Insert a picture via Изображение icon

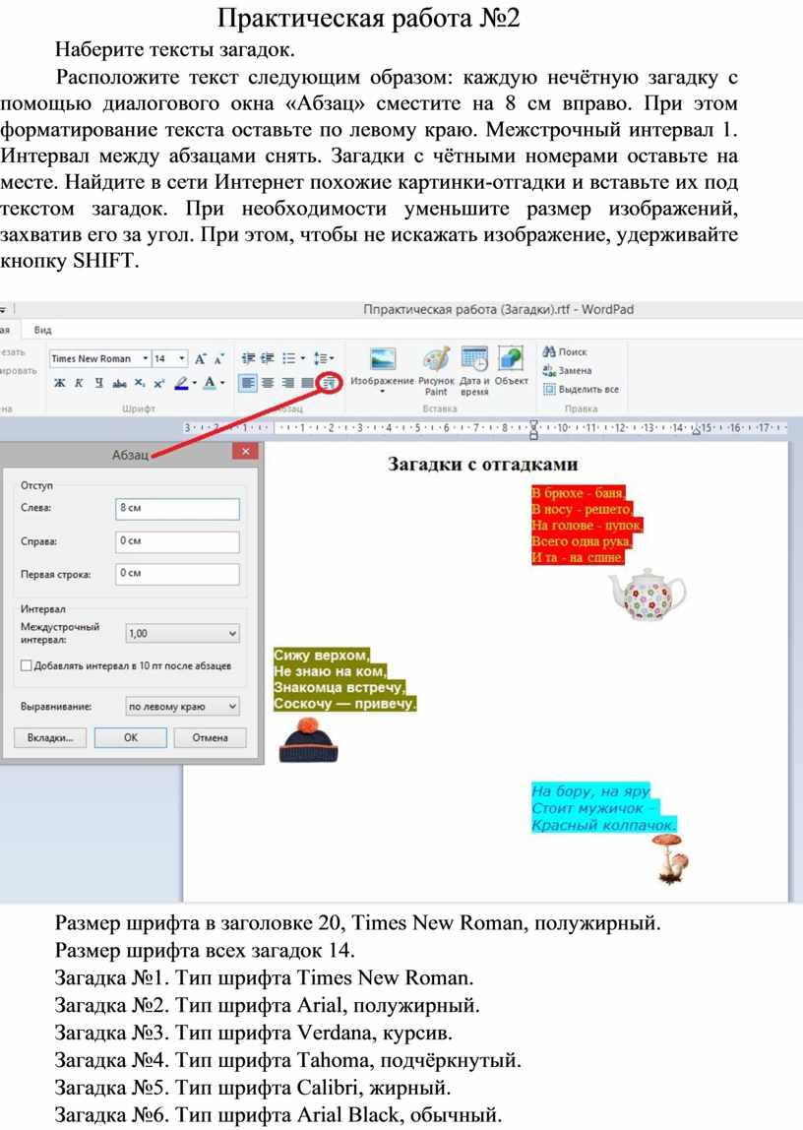tap(382, 359)
